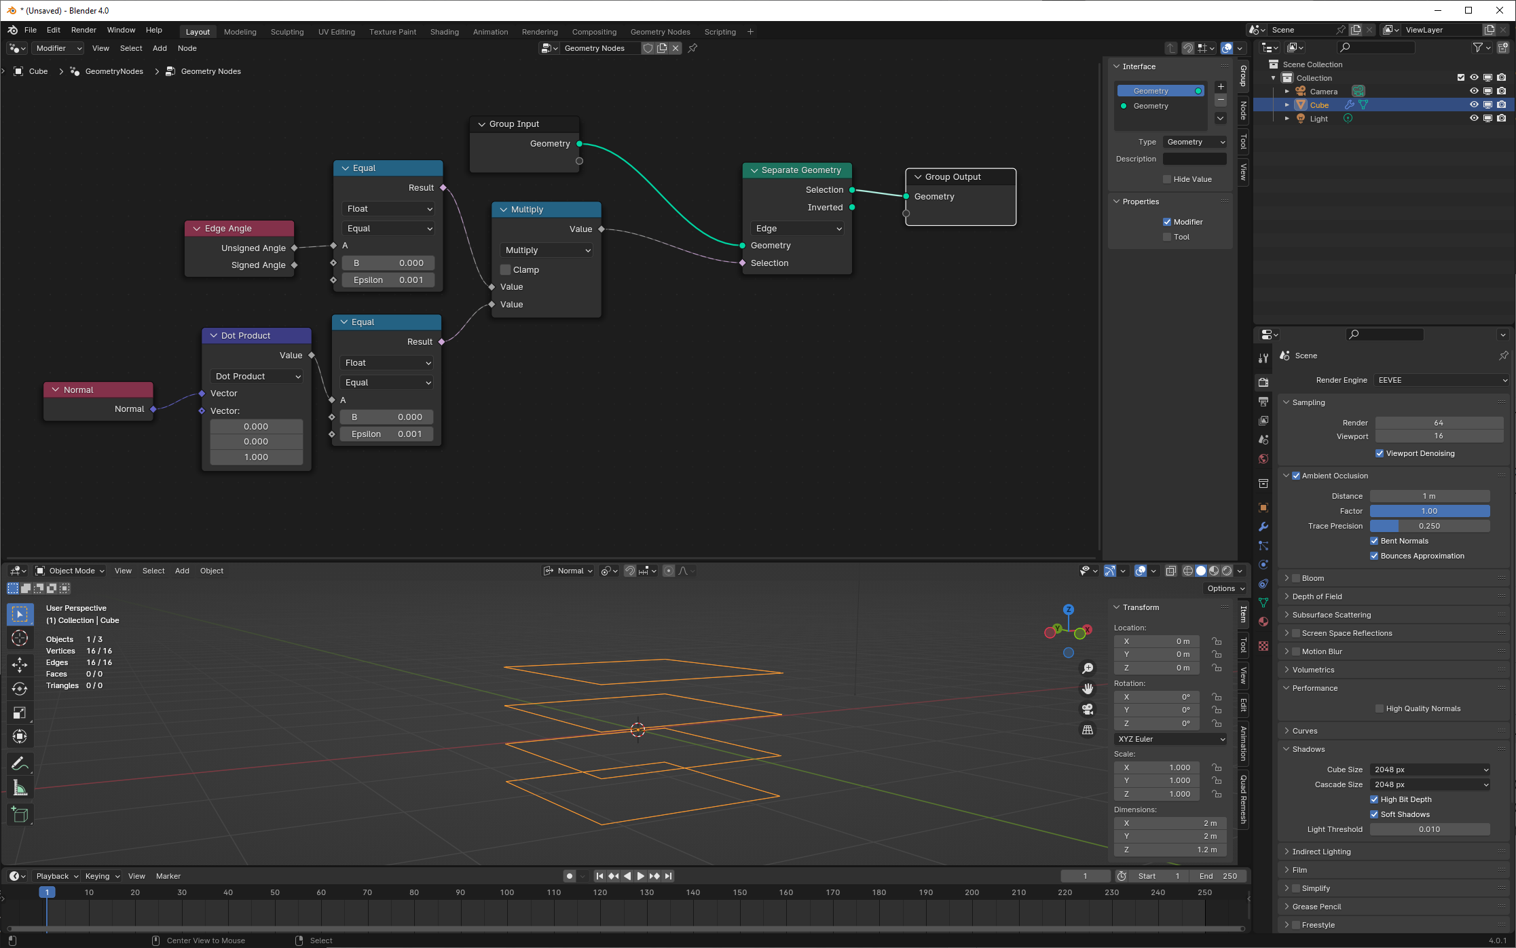Click the Description input field
This screenshot has height=948, width=1516.
click(x=1195, y=159)
